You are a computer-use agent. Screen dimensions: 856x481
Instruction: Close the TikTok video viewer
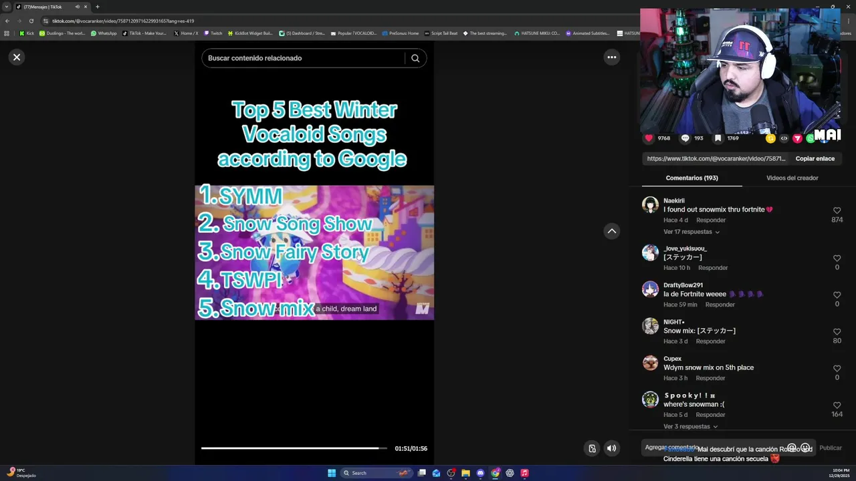click(x=17, y=57)
